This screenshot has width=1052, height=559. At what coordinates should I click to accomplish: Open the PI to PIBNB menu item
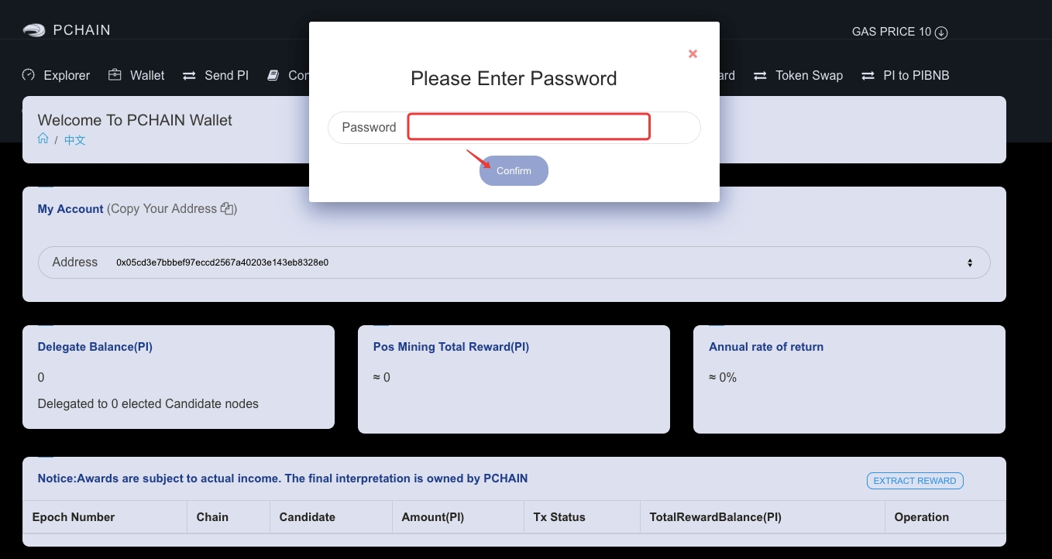pos(916,75)
